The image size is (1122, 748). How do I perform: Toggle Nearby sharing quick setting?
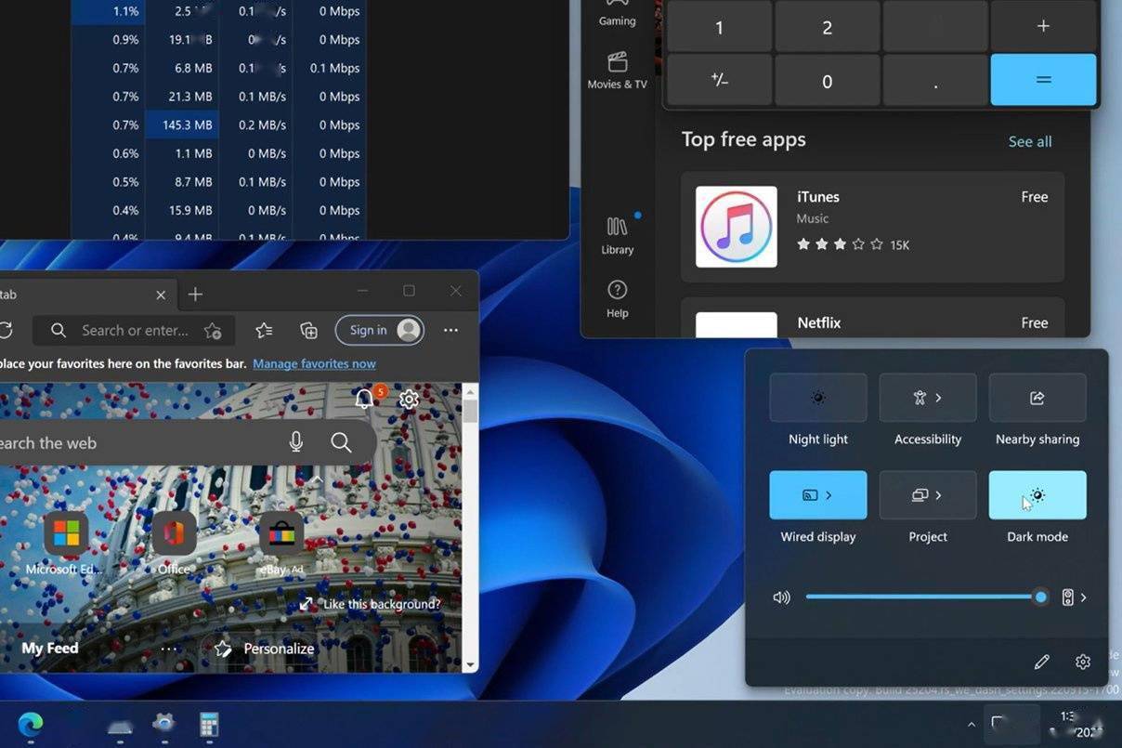coord(1037,398)
